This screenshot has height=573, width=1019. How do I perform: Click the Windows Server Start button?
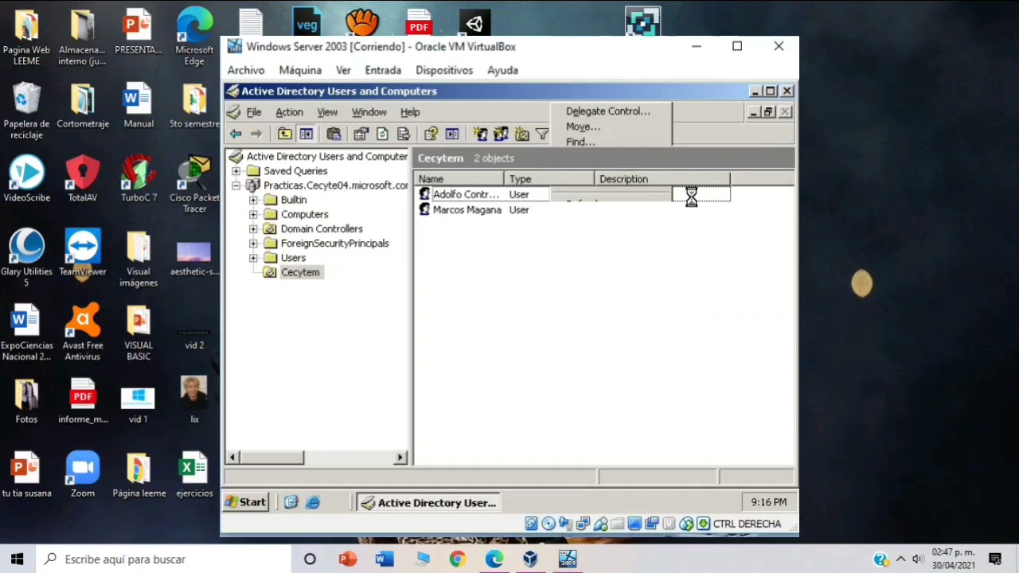pyautogui.click(x=245, y=502)
